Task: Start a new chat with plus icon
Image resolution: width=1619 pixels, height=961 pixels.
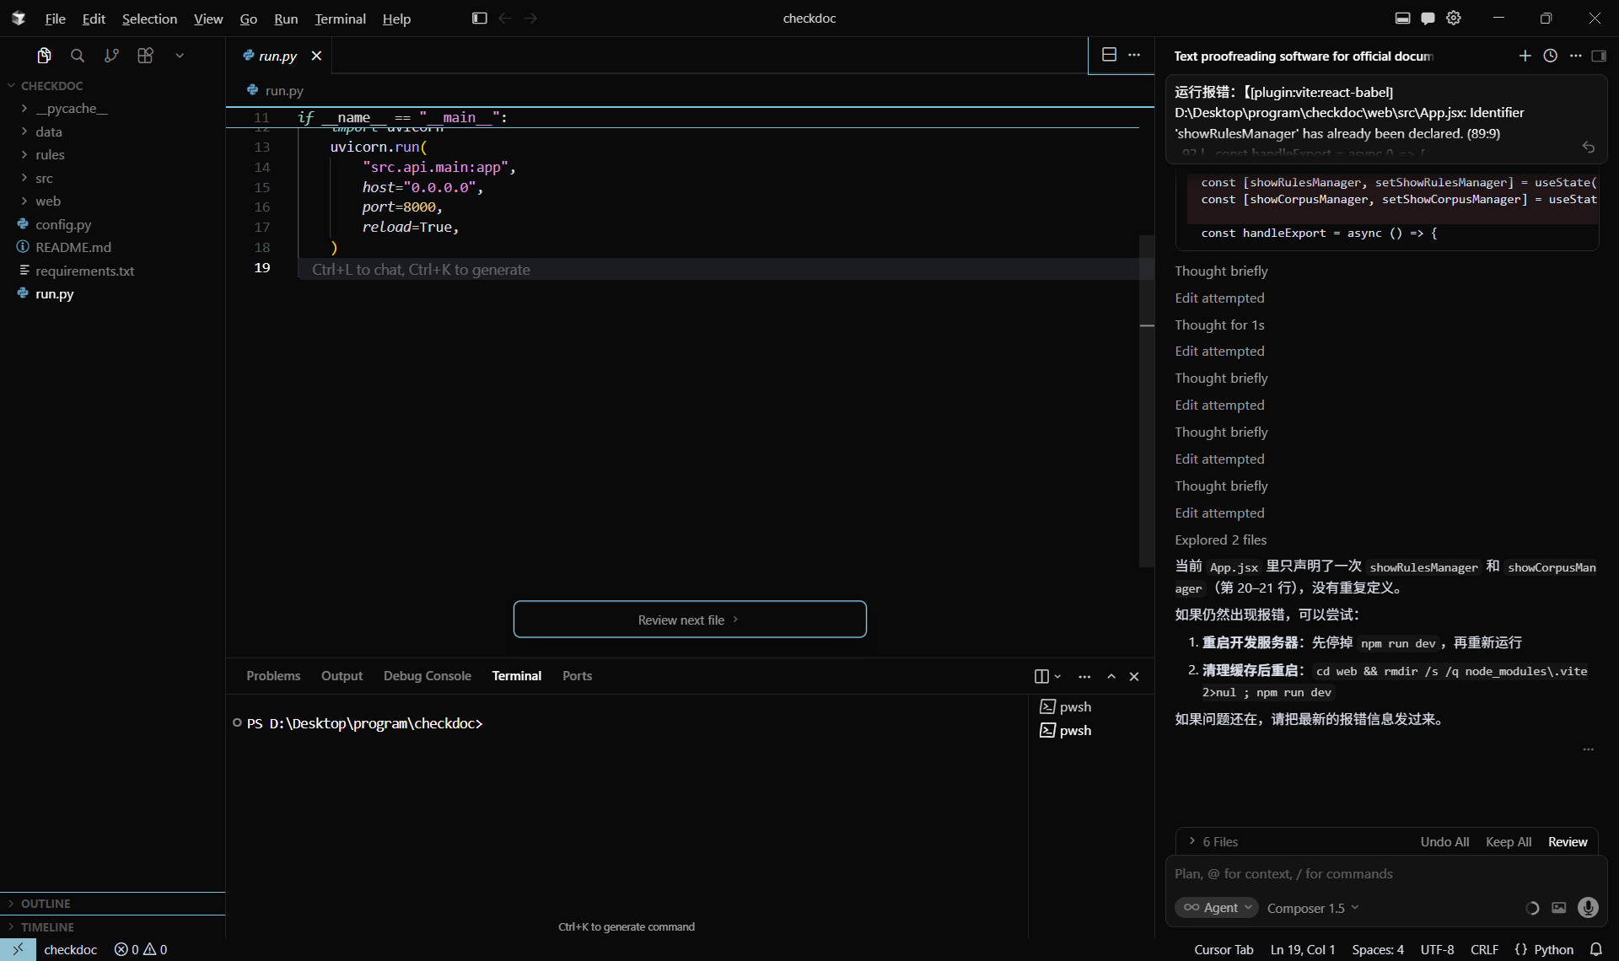Action: click(1525, 56)
